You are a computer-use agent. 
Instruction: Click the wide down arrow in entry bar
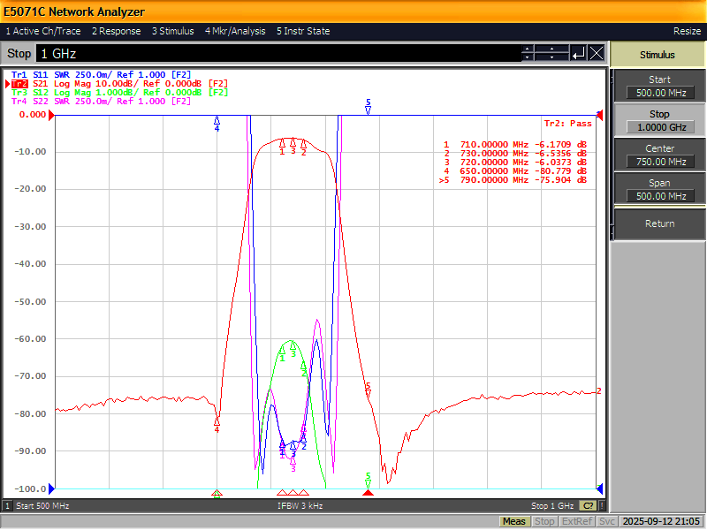pyautogui.click(x=551, y=57)
